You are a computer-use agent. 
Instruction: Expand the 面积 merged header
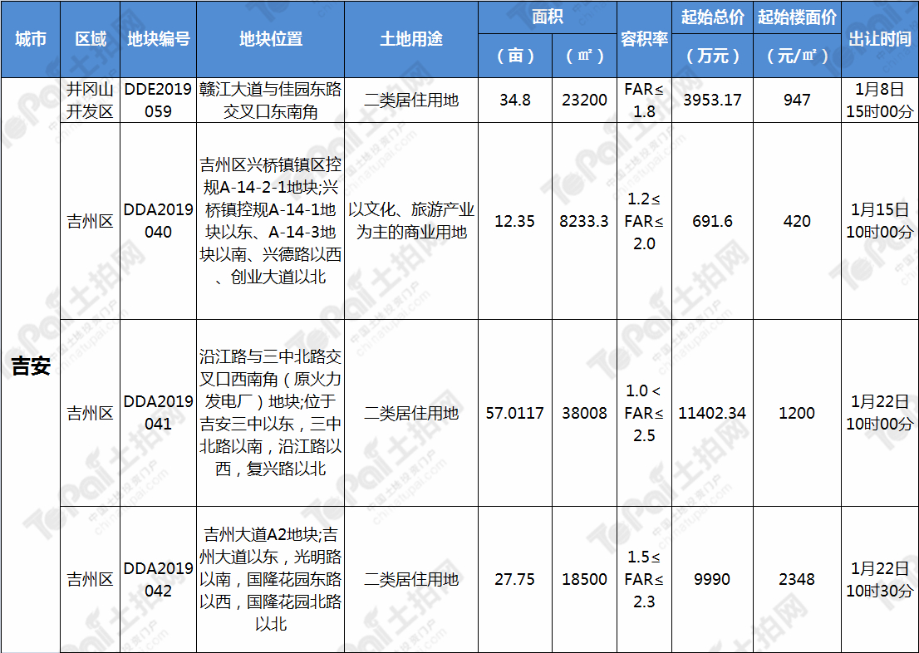[x=548, y=16]
